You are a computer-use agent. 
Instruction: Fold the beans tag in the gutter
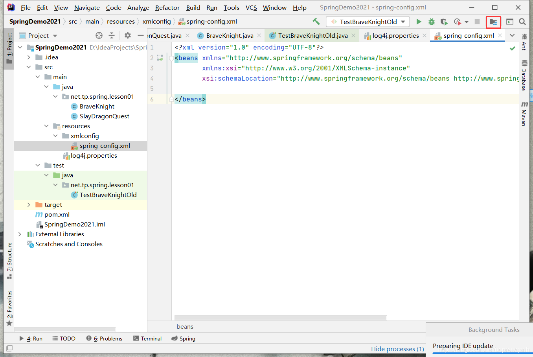[171, 58]
